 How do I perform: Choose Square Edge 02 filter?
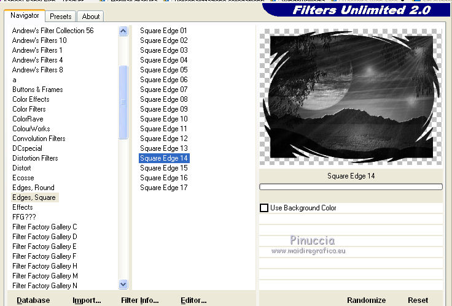tap(163, 40)
